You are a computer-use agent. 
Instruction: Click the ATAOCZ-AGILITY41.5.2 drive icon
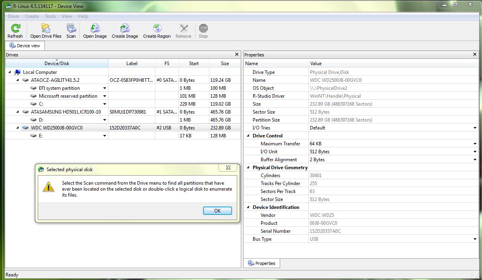[25, 80]
